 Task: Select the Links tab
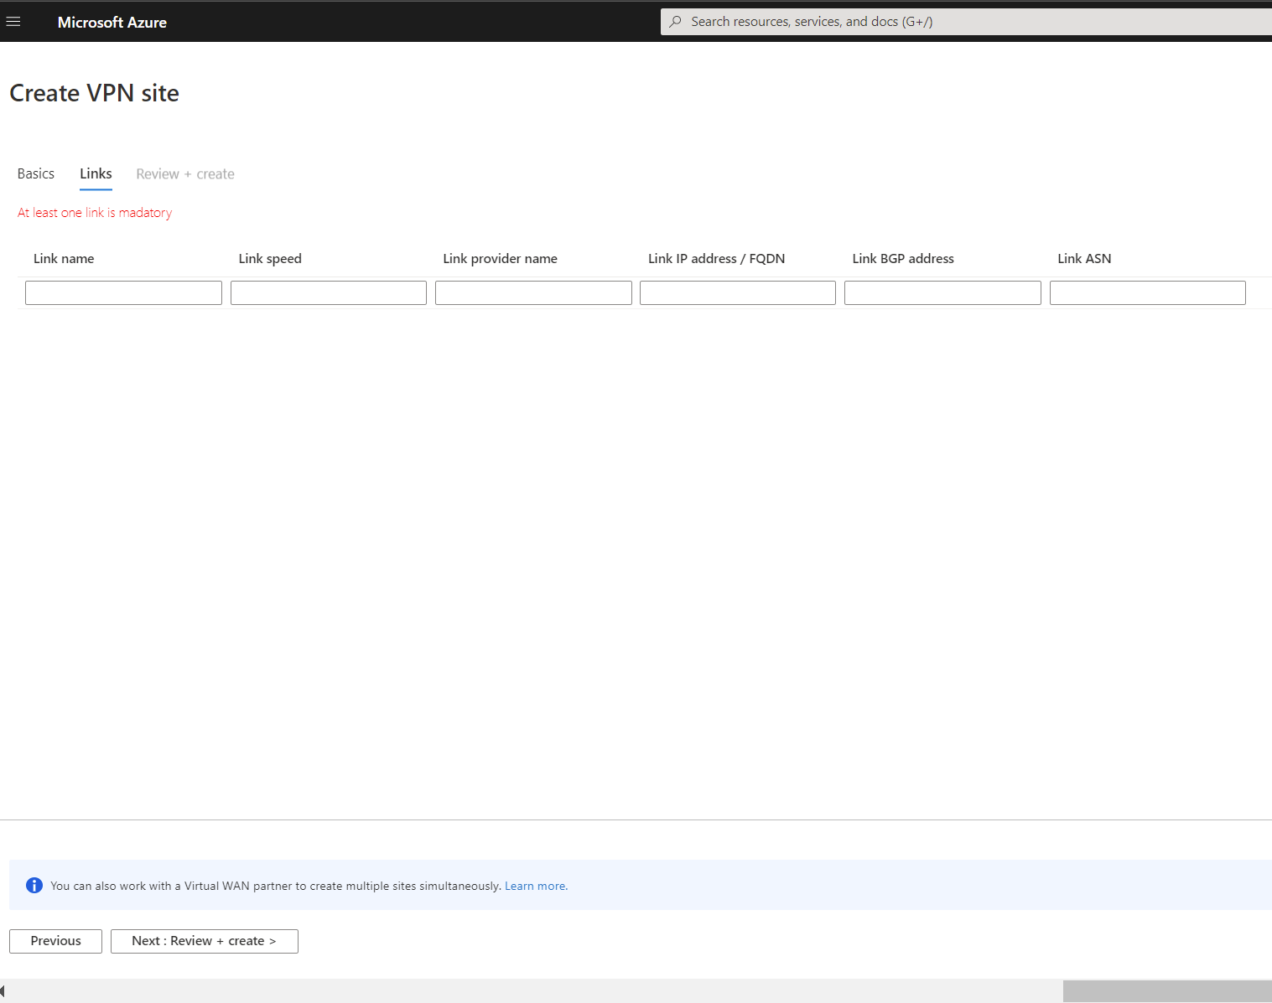(x=95, y=173)
